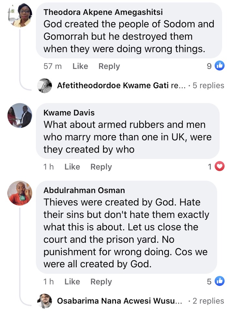Image resolution: width=232 pixels, height=312 pixels.
Task: Click the red heart reaction on Kwame Davis's comment
Action: click(219, 167)
